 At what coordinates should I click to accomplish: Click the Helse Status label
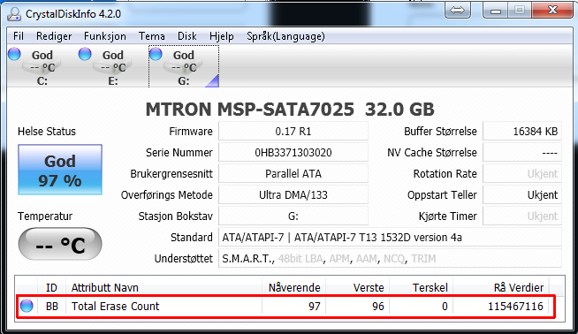(47, 132)
